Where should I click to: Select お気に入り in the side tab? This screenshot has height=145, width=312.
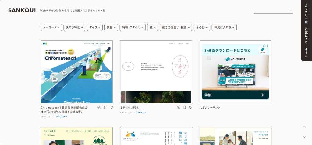pyautogui.click(x=306, y=36)
